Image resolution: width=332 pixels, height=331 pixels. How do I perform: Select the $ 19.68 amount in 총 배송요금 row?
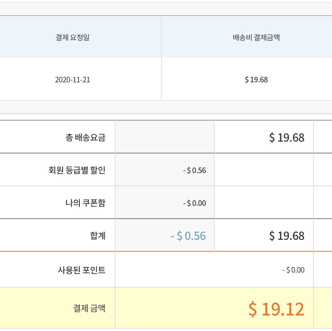coord(286,137)
